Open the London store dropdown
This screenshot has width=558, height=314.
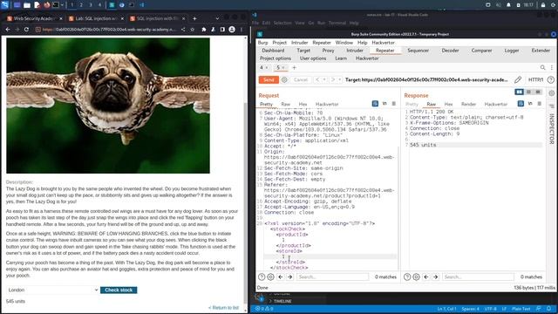pos(52,290)
